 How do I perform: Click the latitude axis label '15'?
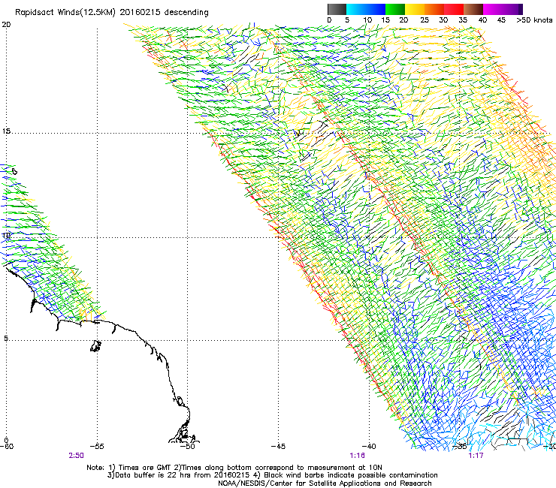click(x=6, y=131)
